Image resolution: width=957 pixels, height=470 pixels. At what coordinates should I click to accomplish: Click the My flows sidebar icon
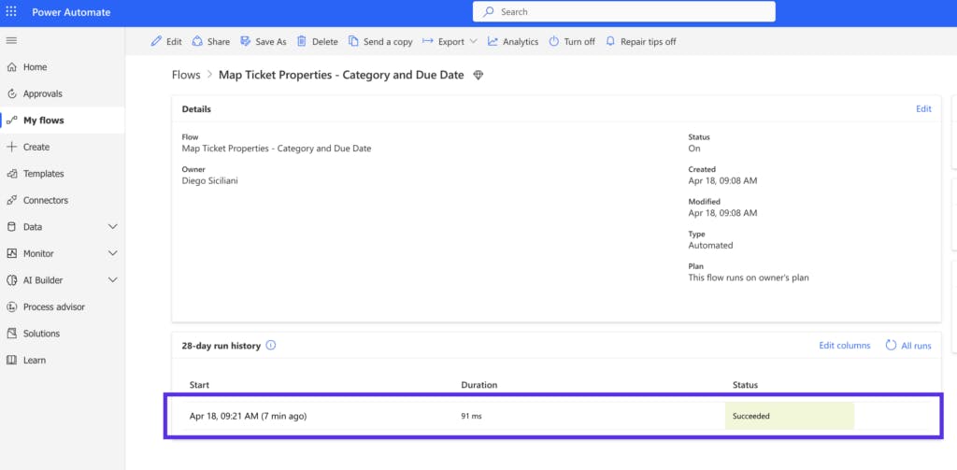click(11, 121)
